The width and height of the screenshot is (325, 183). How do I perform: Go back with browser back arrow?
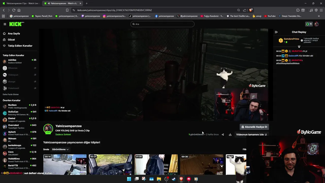[4, 10]
